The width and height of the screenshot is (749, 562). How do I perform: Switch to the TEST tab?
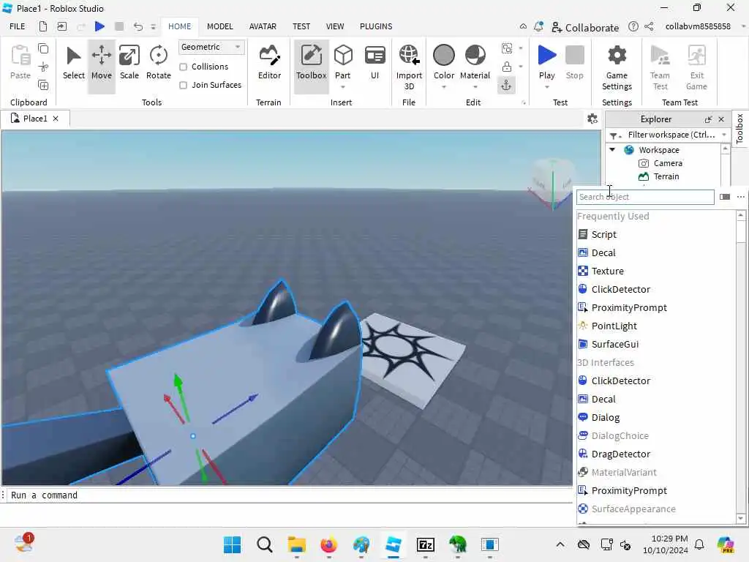click(x=301, y=26)
